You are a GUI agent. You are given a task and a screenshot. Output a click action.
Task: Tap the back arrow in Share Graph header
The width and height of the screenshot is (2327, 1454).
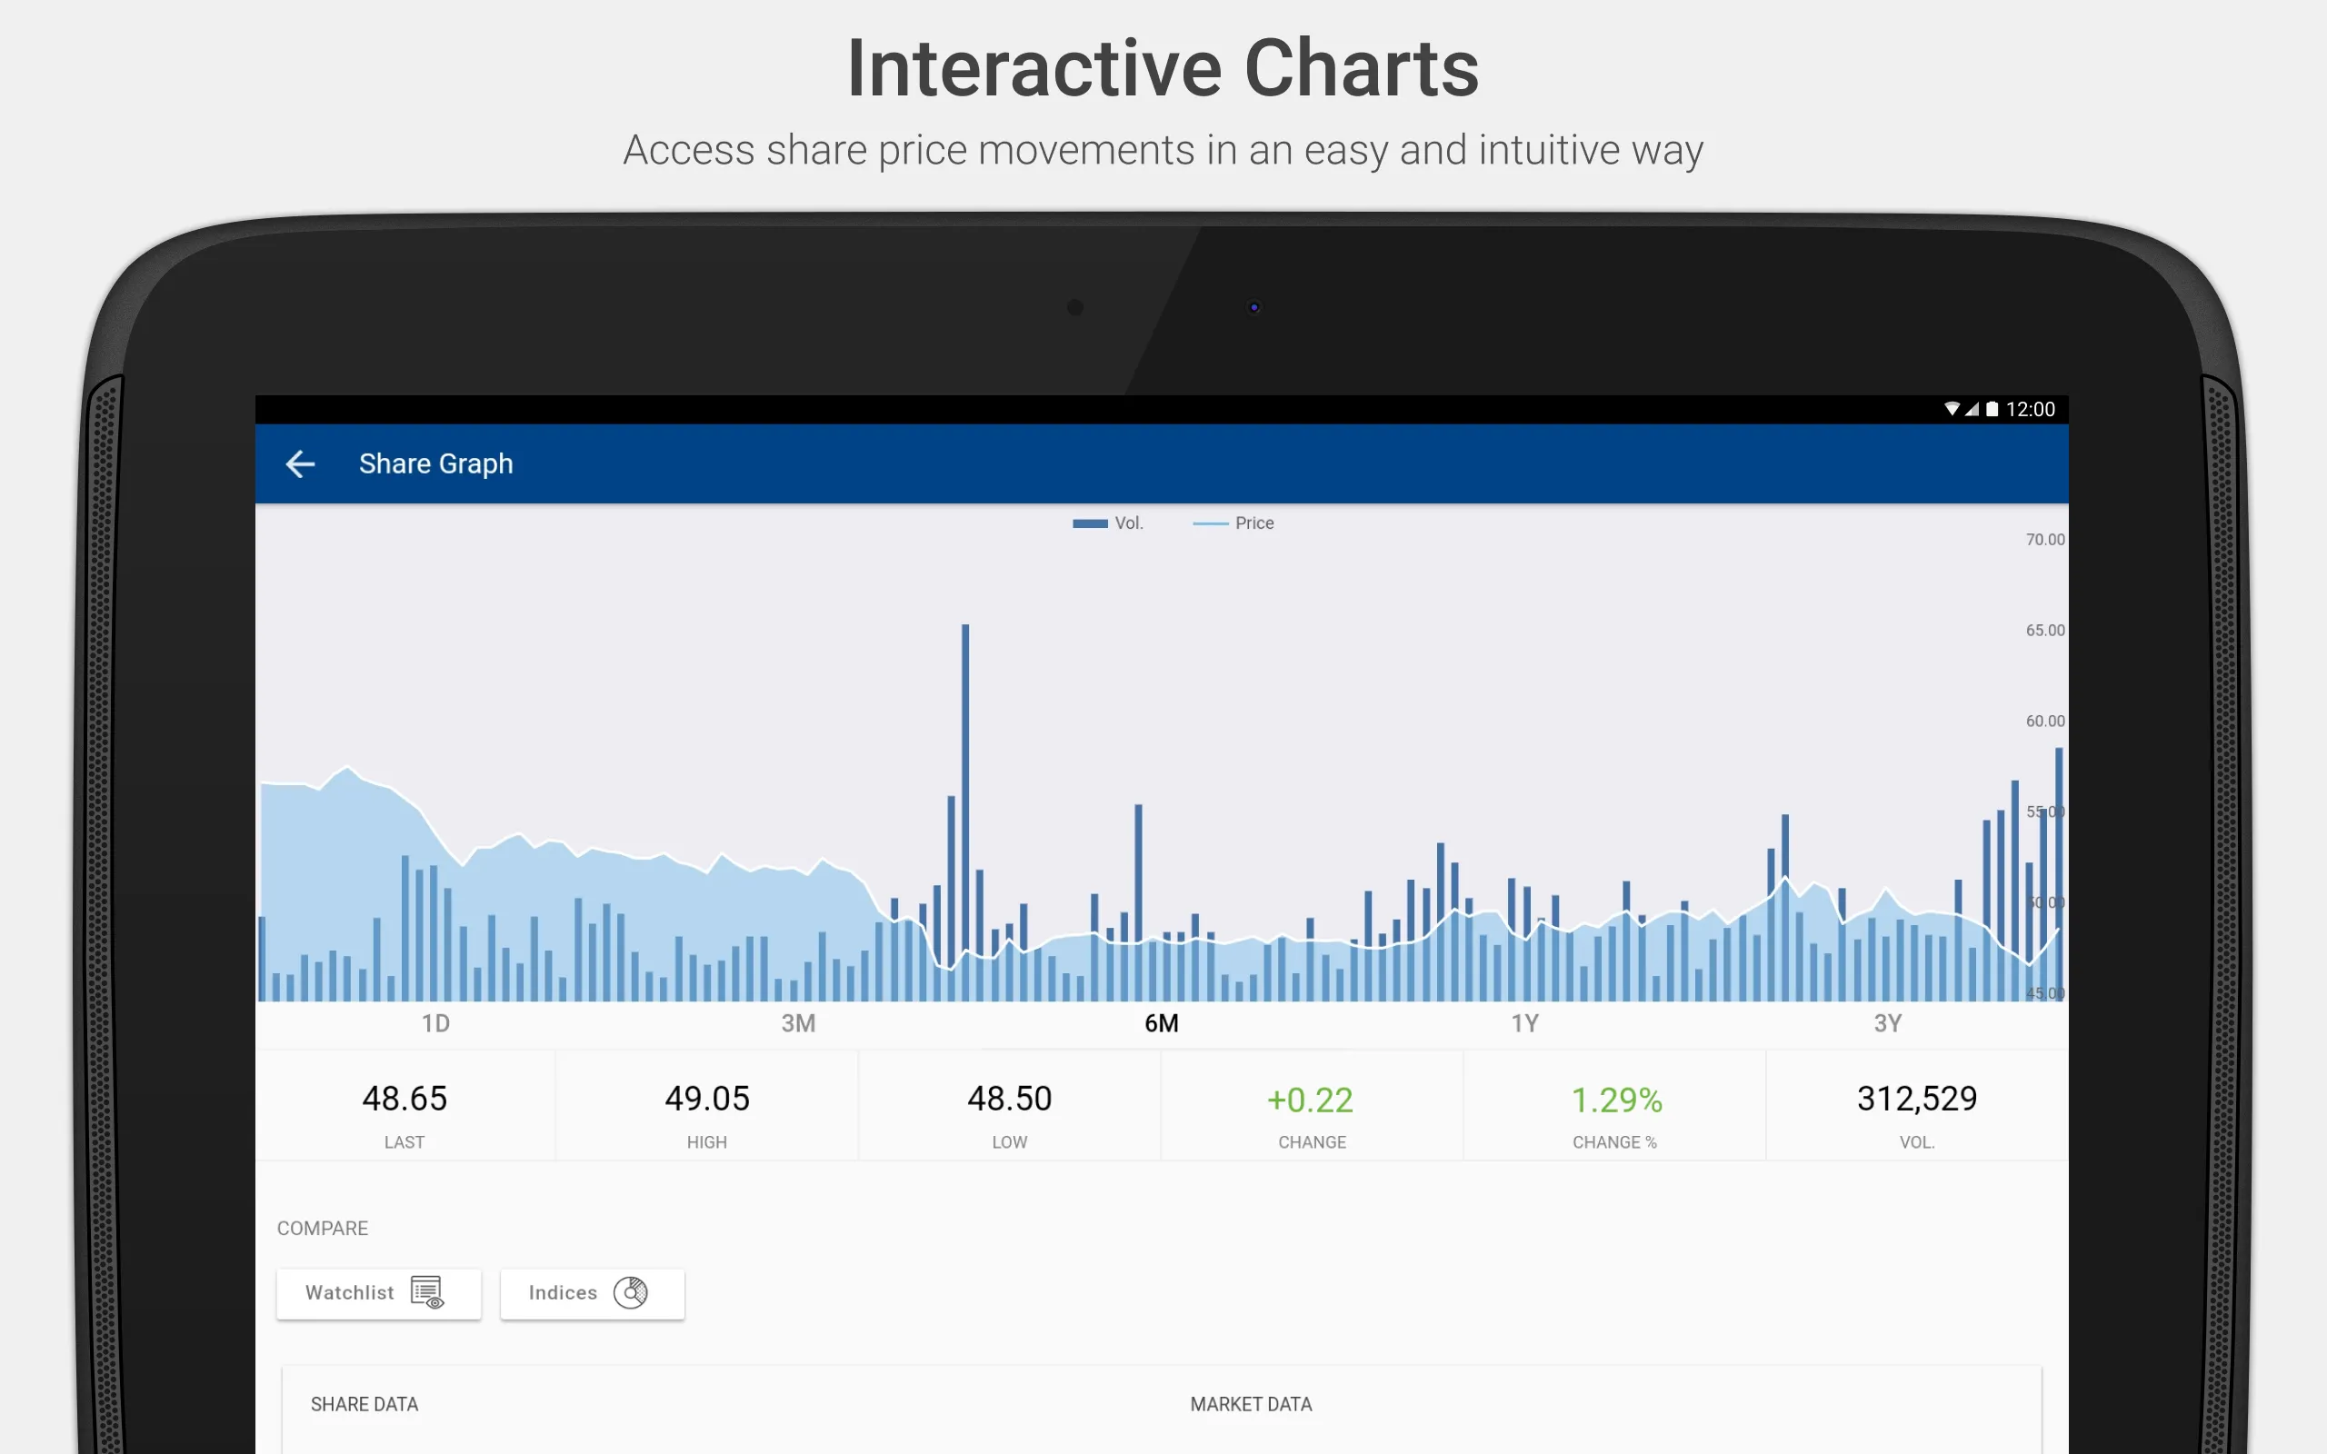(300, 464)
